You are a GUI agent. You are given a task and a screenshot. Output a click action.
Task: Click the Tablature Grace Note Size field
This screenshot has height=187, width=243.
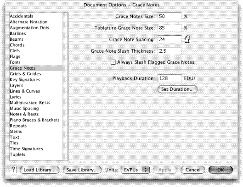170,28
